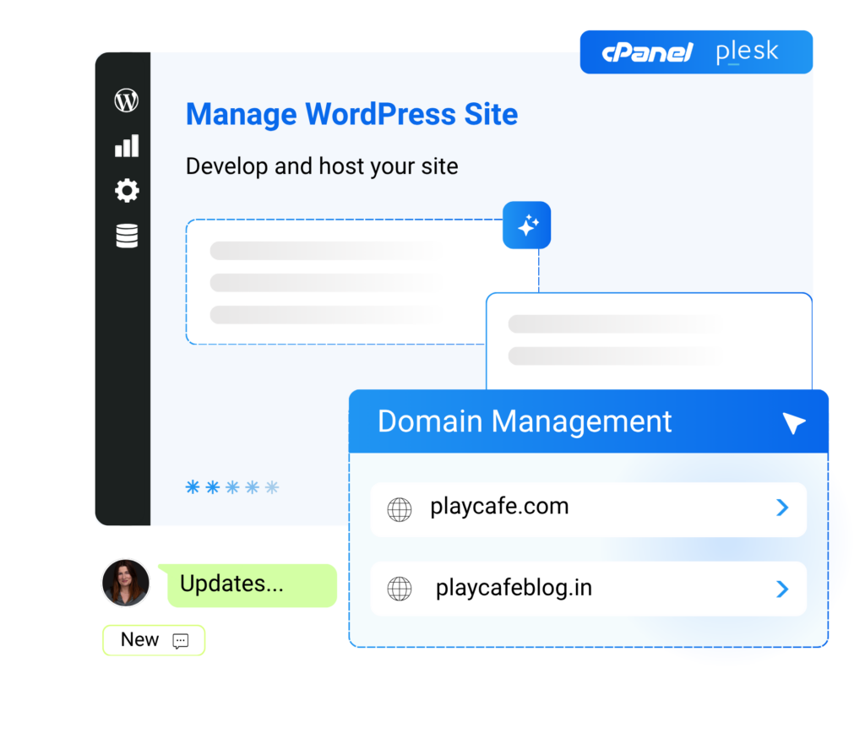This screenshot has width=865, height=733.
Task: Click the user avatar photo
Action: pos(125,583)
